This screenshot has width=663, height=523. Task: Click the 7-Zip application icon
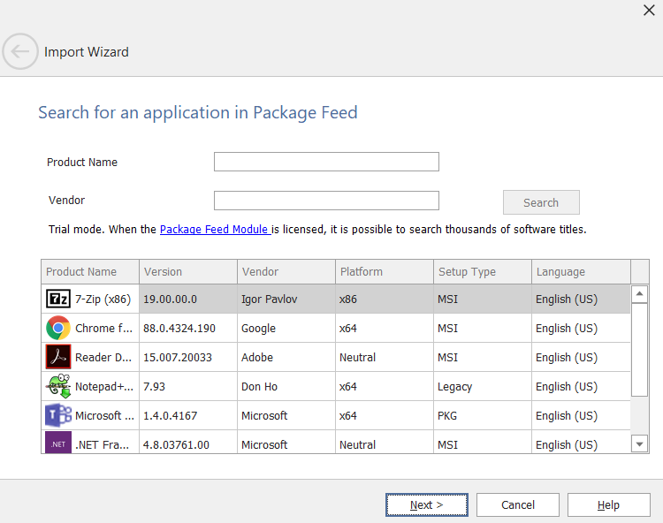tap(58, 299)
